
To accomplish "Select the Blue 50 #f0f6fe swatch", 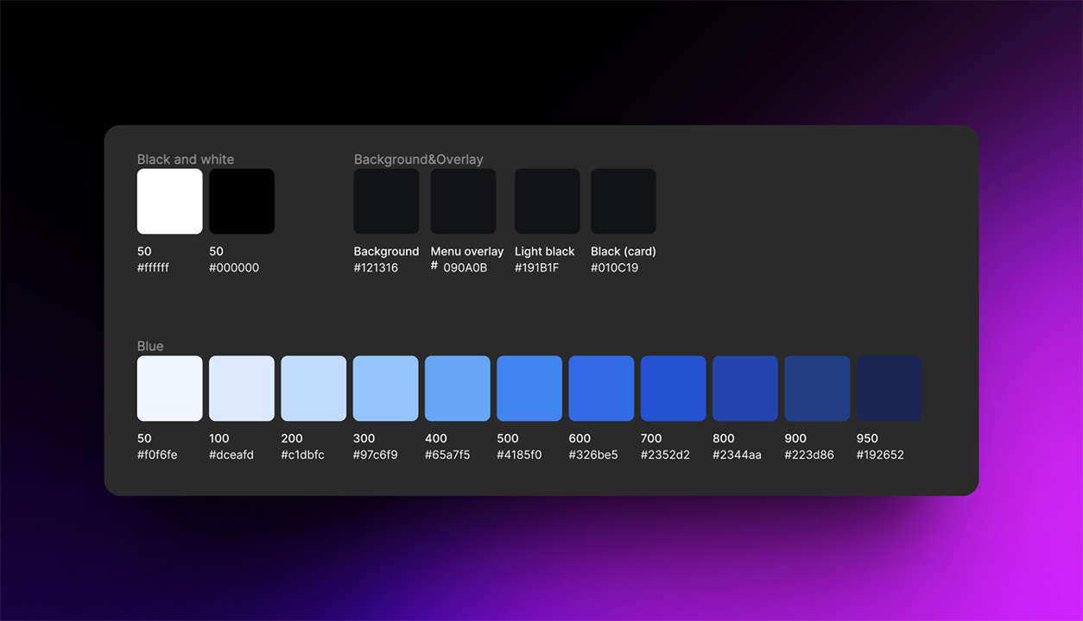I will [169, 388].
